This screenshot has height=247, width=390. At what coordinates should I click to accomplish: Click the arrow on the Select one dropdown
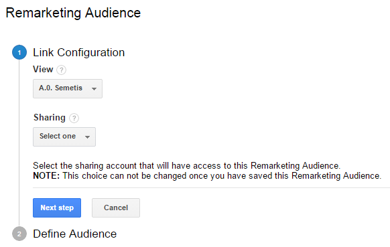pos(87,137)
